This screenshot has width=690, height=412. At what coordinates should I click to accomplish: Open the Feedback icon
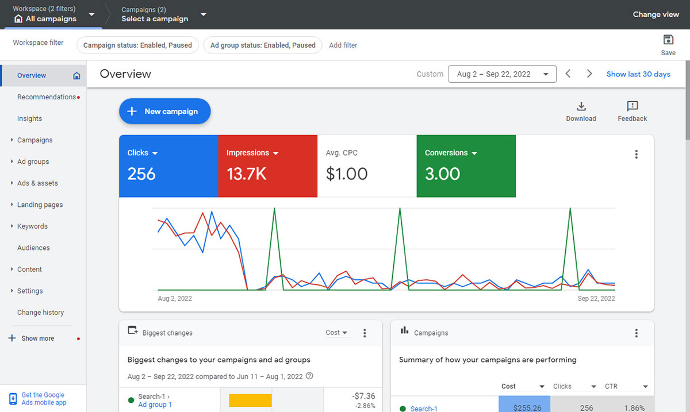(x=632, y=106)
